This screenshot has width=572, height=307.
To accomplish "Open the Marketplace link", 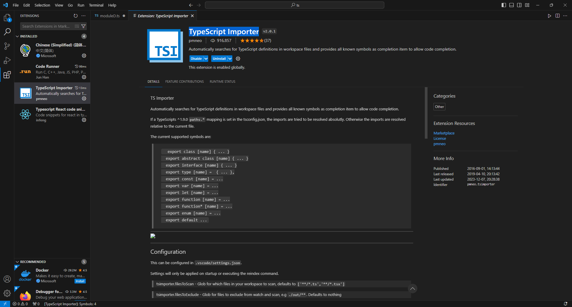I will click(x=444, y=133).
